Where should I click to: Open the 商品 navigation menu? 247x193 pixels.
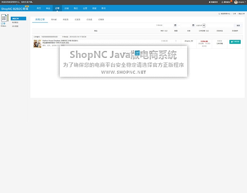point(48,8)
